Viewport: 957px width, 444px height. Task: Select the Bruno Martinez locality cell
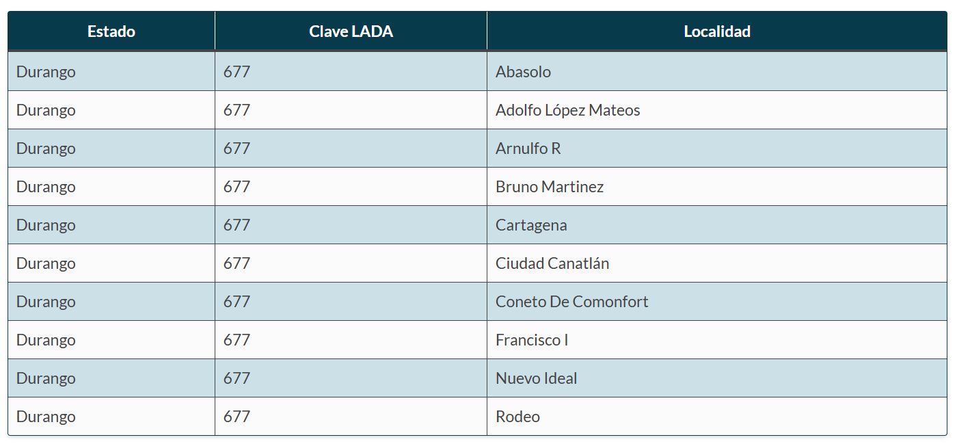[550, 187]
